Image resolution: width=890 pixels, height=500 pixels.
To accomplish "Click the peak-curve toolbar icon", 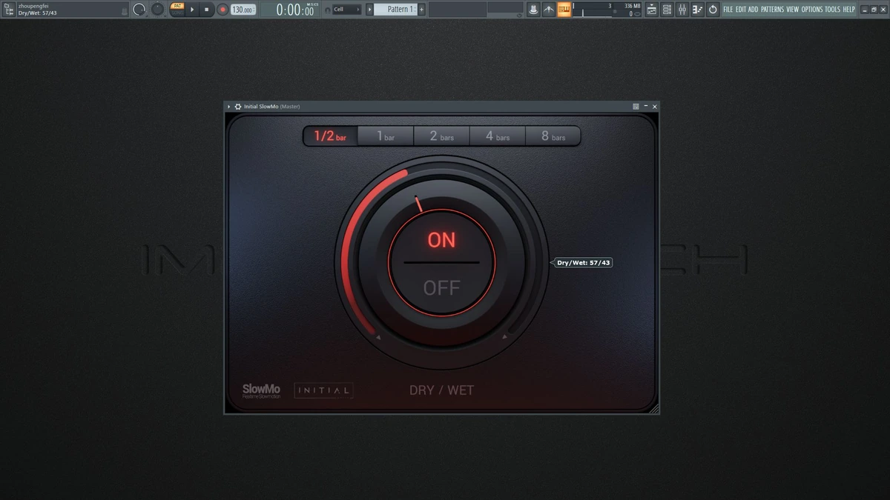I will [x=549, y=10].
